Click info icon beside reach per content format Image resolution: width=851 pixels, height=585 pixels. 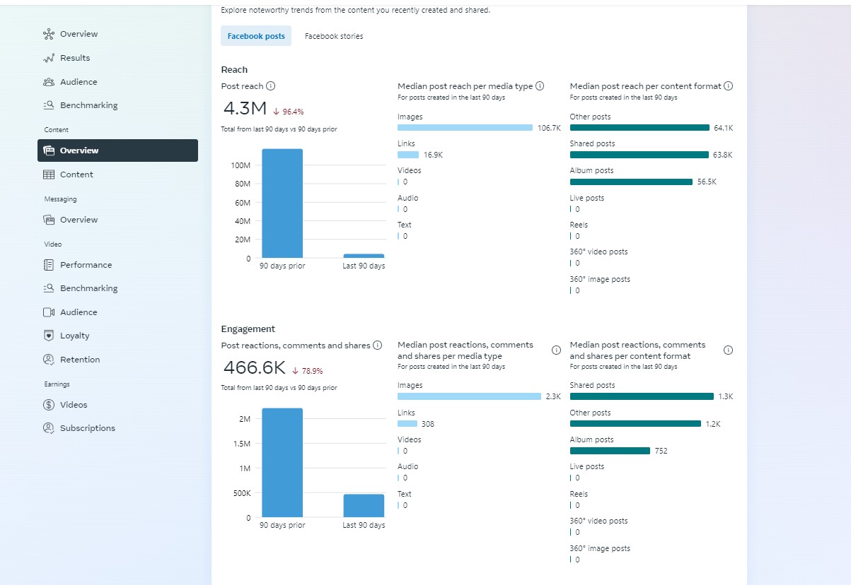point(729,86)
